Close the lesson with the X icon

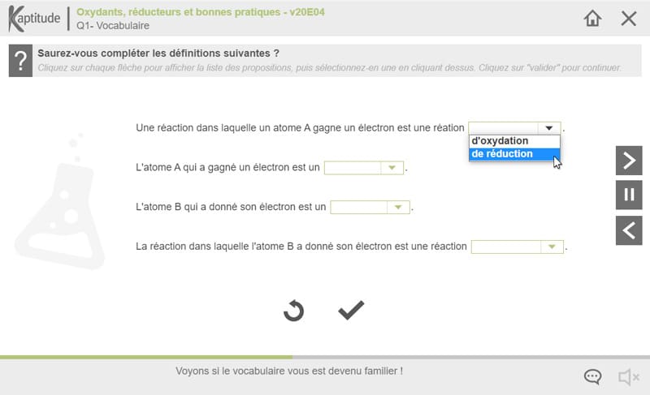click(x=629, y=19)
